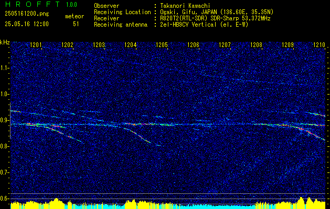Click the 1208 time marker
The height and width of the screenshot is (209, 330).
(257, 44)
